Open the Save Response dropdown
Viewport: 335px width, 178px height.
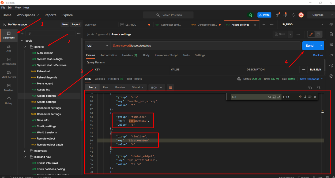coord(311,79)
